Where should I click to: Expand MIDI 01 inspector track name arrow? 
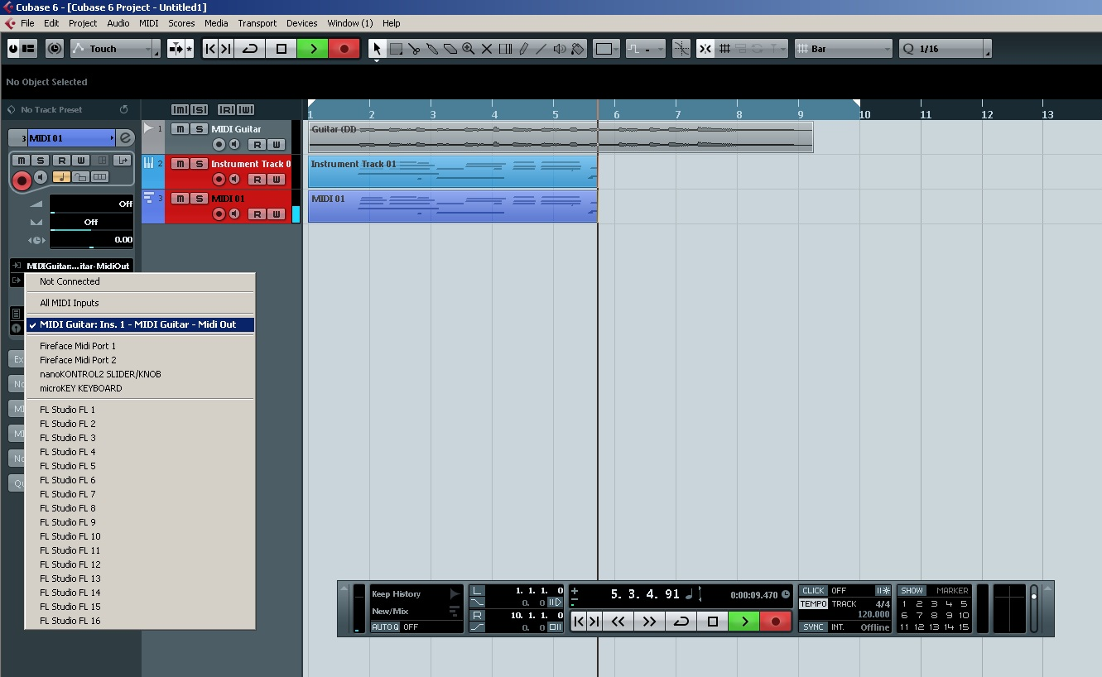tap(113, 138)
